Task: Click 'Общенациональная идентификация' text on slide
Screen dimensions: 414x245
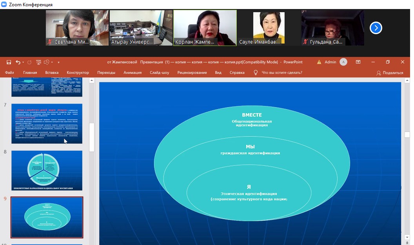Action: (252, 123)
